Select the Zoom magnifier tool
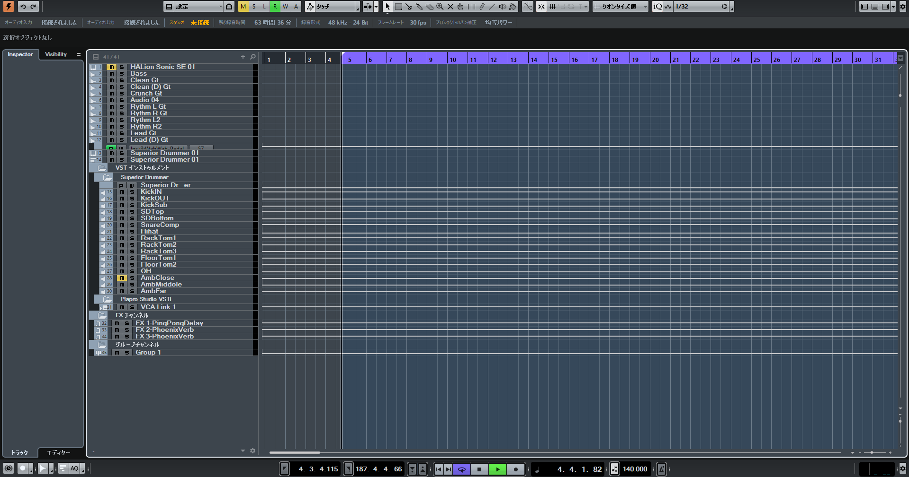This screenshot has height=477, width=909. 440,7
